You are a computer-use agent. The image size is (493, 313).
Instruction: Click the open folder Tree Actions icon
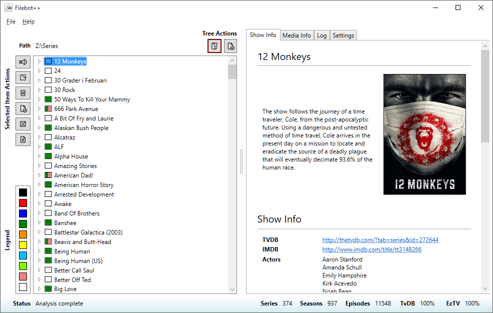pyautogui.click(x=214, y=46)
